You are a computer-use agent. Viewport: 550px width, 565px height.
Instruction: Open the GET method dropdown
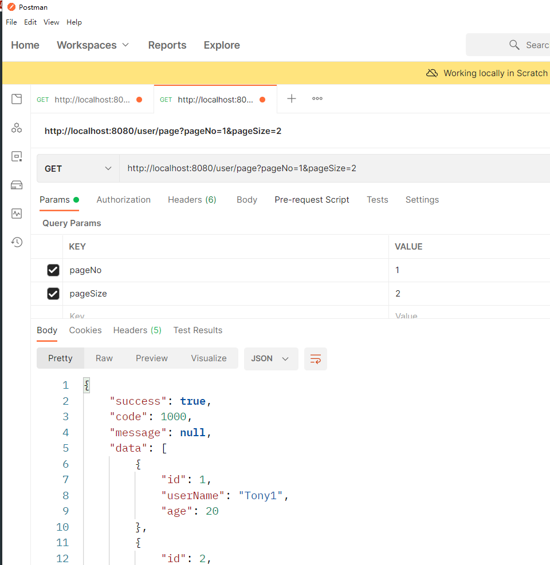(x=78, y=168)
